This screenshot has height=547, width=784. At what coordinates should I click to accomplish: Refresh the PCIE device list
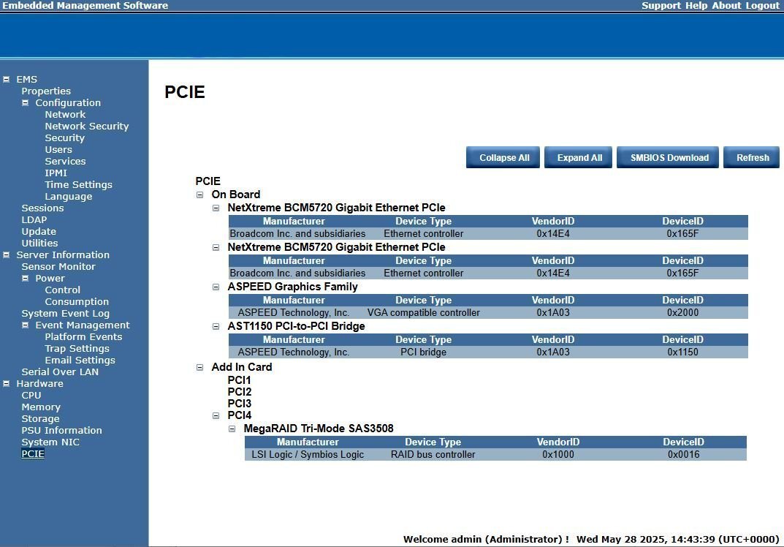coord(752,158)
